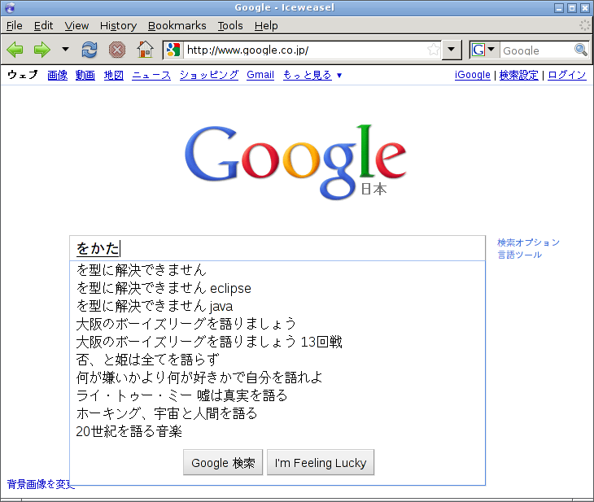The width and height of the screenshot is (594, 502).
Task: Expand the もっと見る dropdown
Action: [312, 75]
